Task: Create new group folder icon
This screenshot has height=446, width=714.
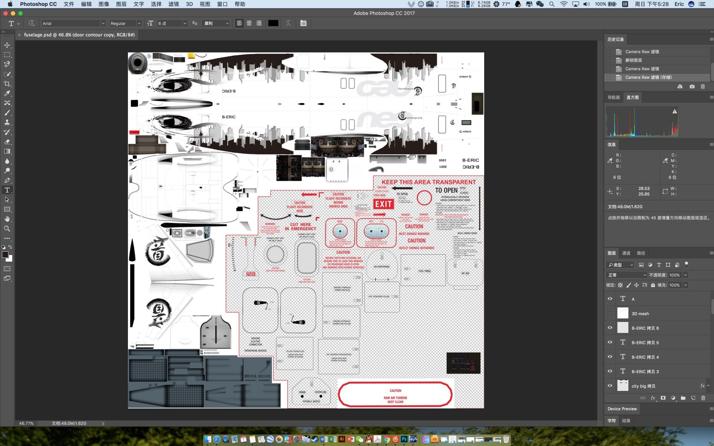Action: [x=683, y=398]
